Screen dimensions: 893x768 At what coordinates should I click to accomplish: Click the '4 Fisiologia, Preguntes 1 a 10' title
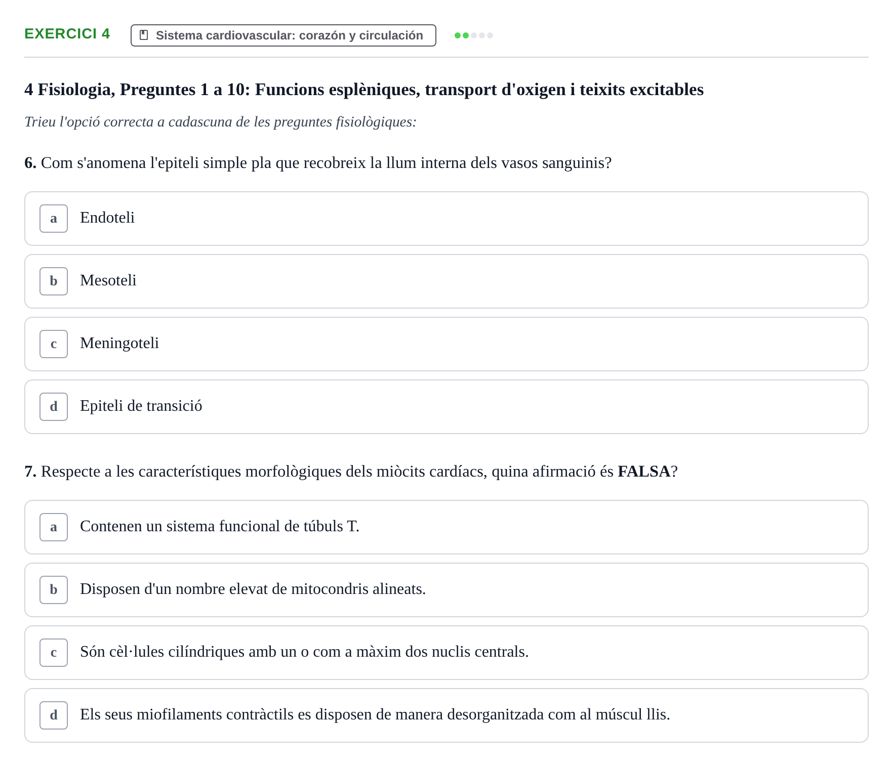[364, 90]
